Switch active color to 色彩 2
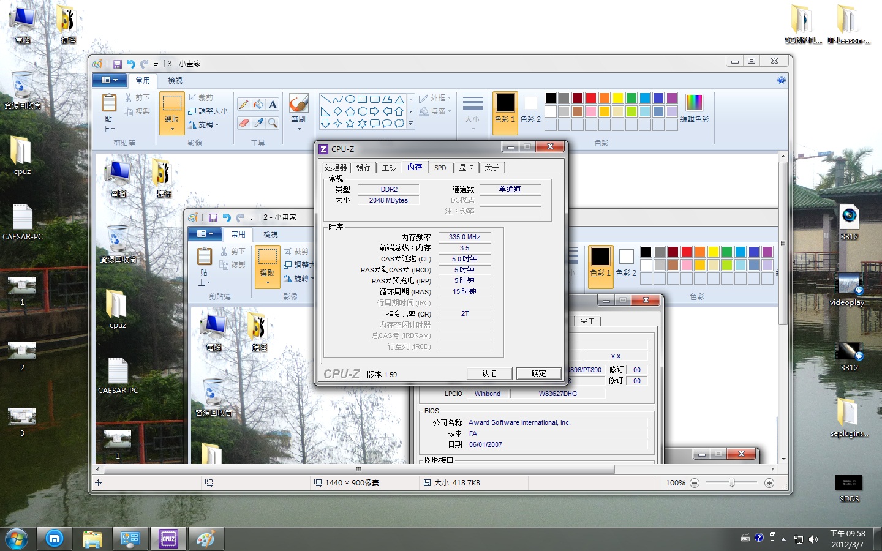Screen dimensions: 882x551 tap(530, 108)
